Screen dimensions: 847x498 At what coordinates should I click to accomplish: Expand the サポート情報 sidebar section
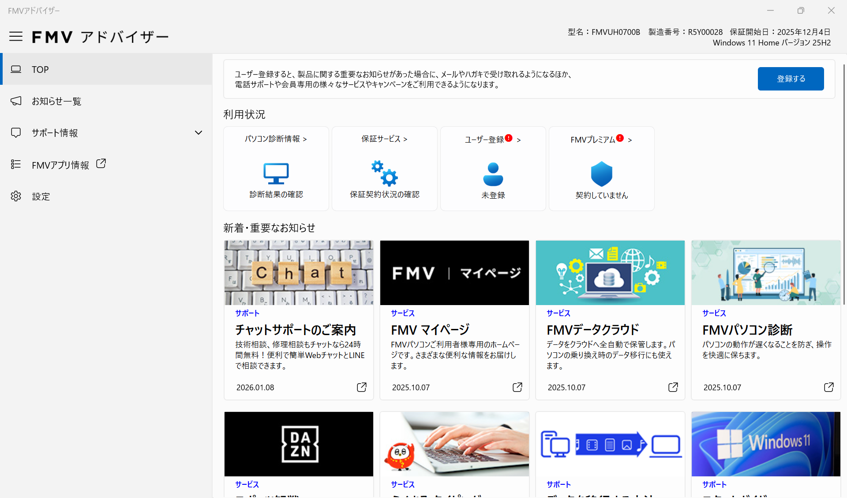pyautogui.click(x=199, y=132)
